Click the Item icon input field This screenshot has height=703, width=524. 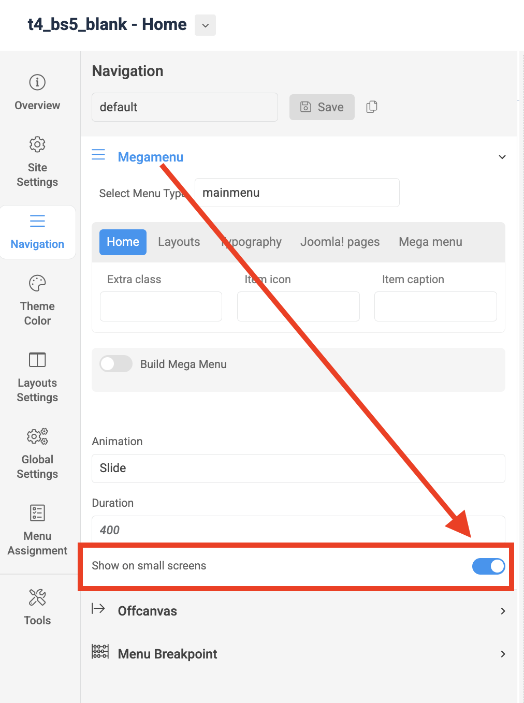298,306
